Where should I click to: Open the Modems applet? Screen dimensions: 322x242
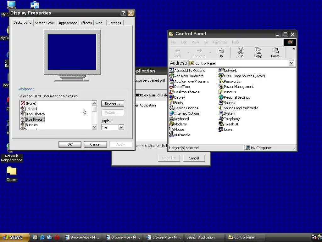point(178,124)
